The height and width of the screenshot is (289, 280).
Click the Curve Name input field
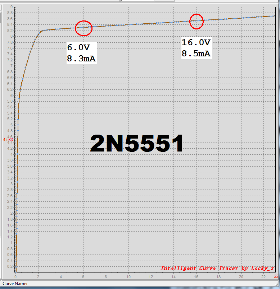(x=140, y=284)
